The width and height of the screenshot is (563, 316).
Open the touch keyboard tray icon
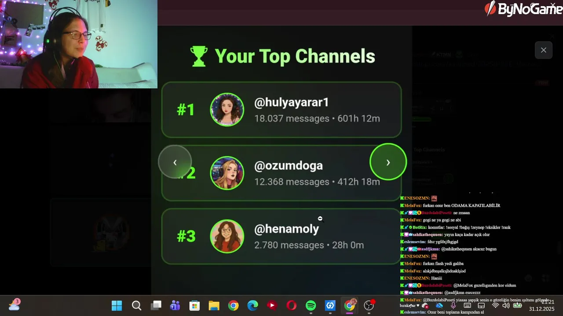[x=467, y=305]
